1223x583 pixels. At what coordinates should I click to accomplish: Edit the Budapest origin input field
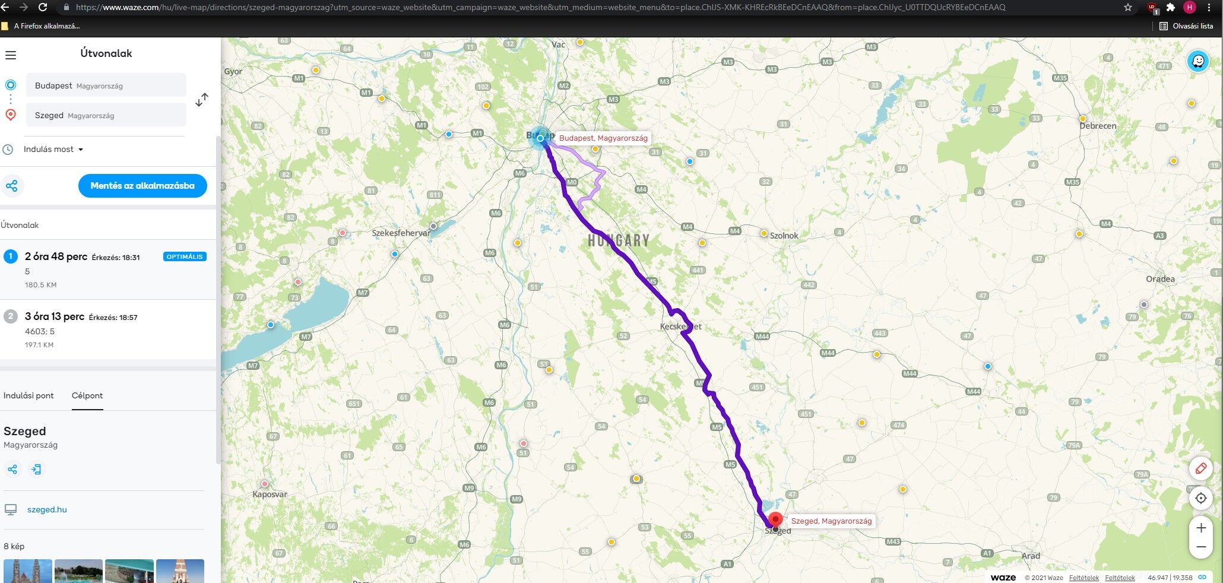click(x=106, y=85)
